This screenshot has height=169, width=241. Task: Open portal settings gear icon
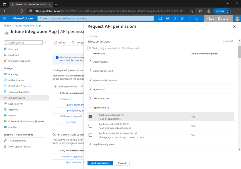coord(182,18)
